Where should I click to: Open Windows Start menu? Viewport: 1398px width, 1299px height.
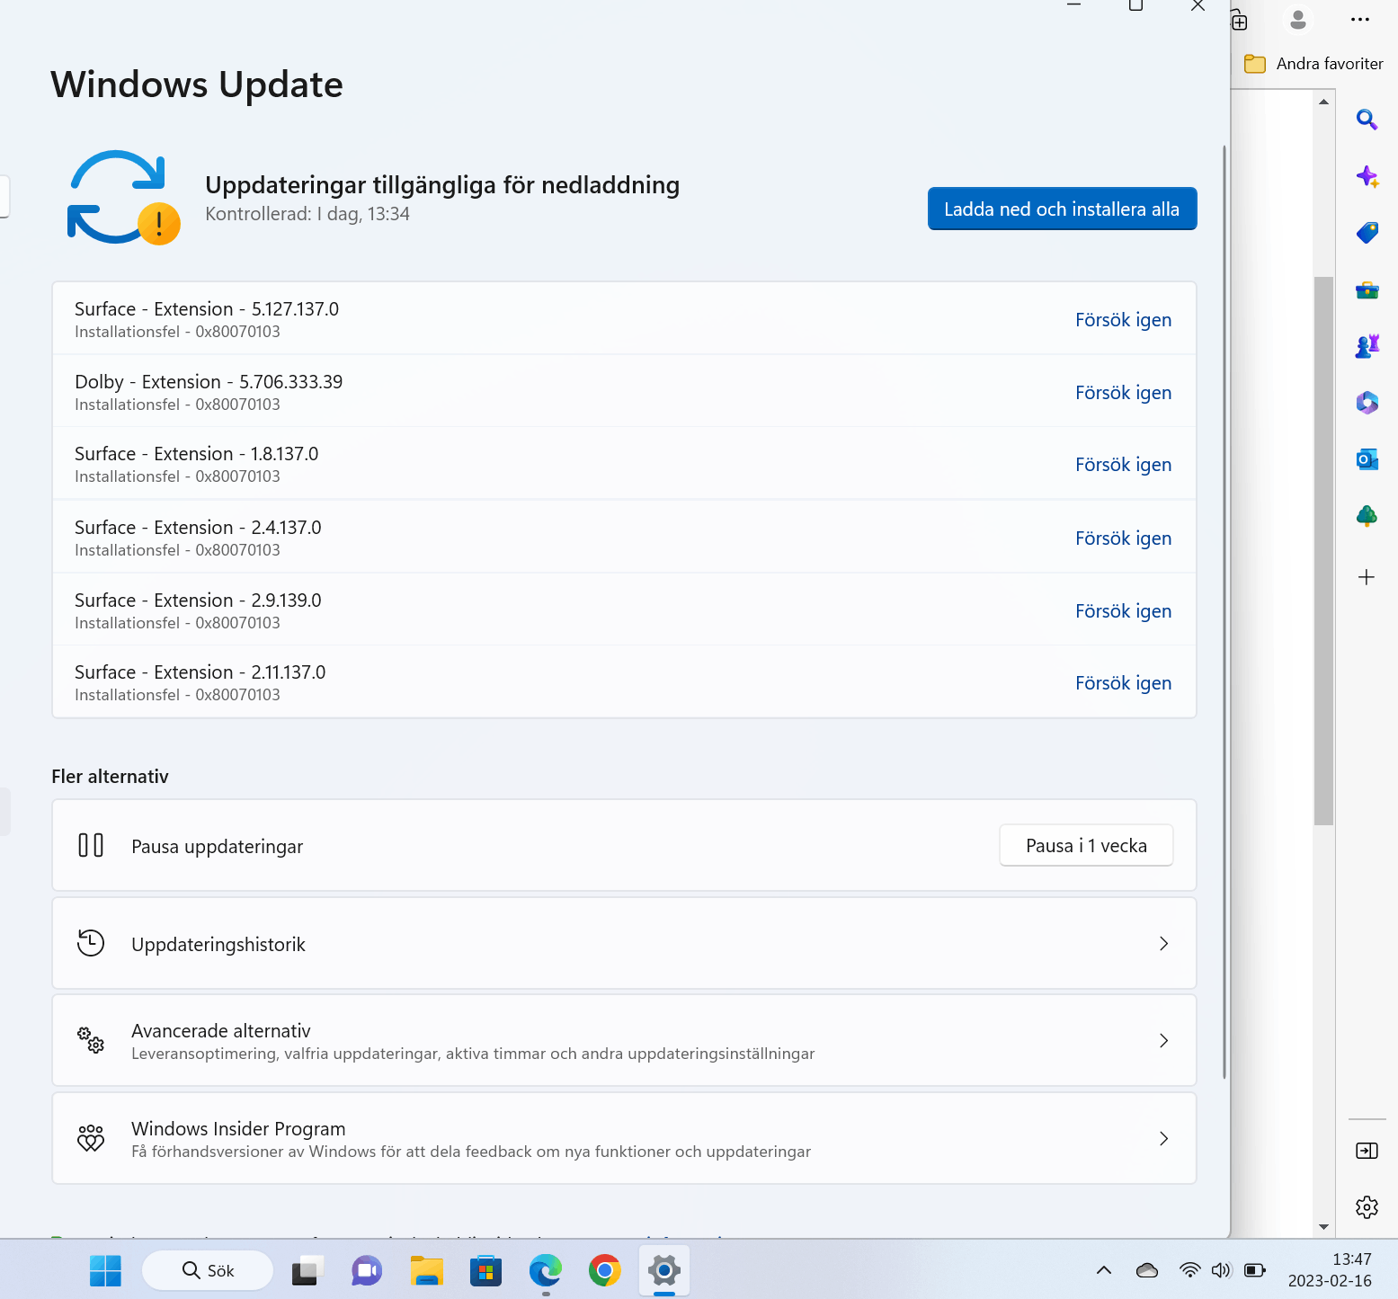pos(105,1270)
